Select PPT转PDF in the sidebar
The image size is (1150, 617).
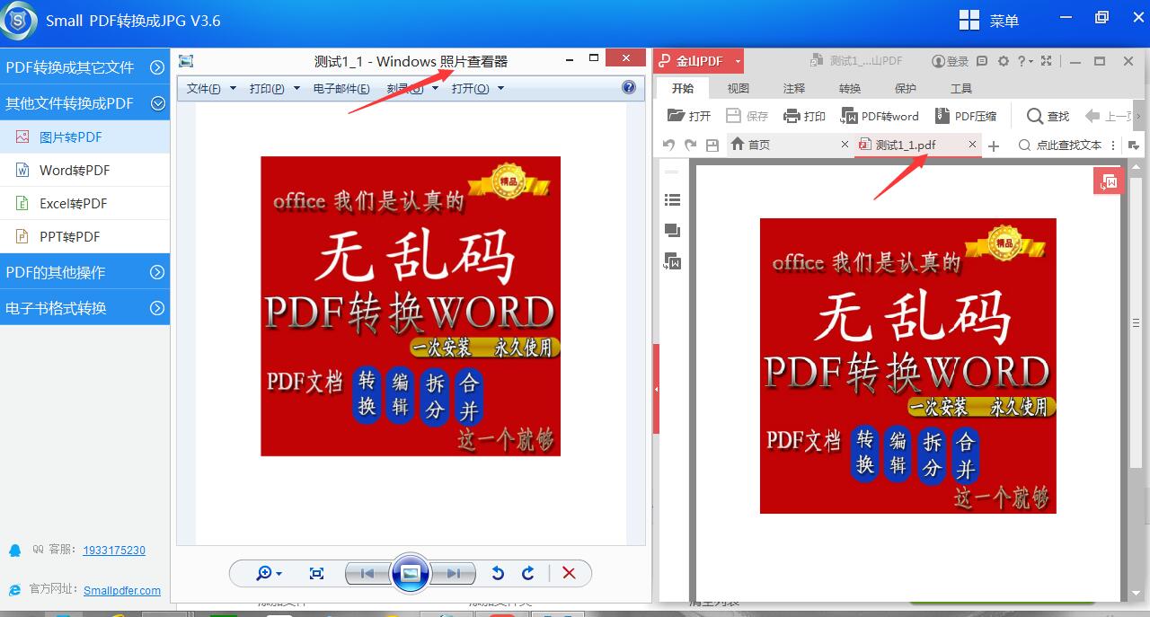pos(84,237)
